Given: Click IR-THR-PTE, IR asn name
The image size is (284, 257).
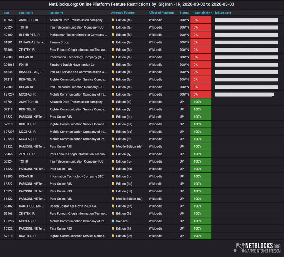Looking at the screenshot, I should [29, 35].
